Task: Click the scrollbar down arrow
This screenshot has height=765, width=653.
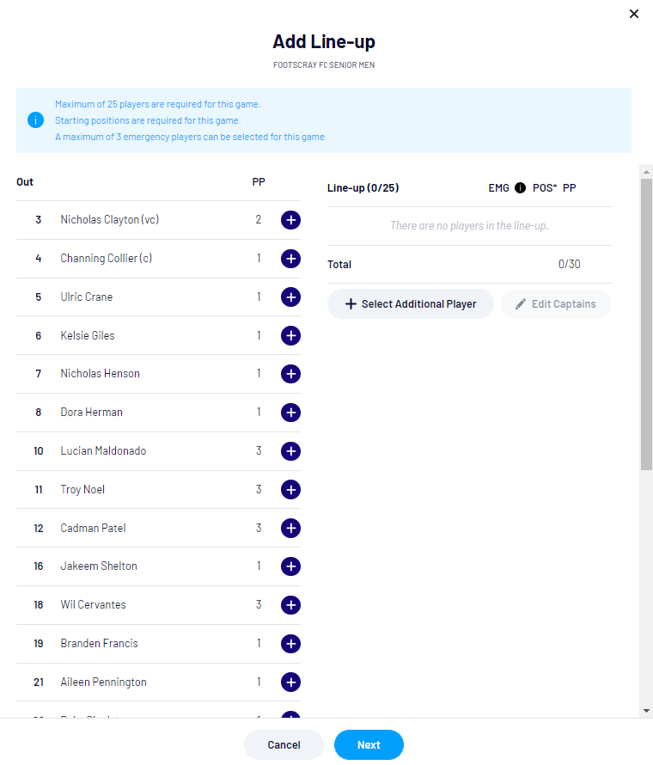Action: tap(646, 711)
